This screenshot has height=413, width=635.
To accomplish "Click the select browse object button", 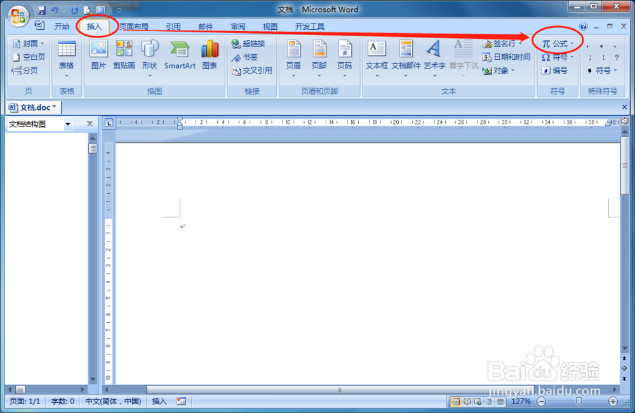I will (x=624, y=368).
